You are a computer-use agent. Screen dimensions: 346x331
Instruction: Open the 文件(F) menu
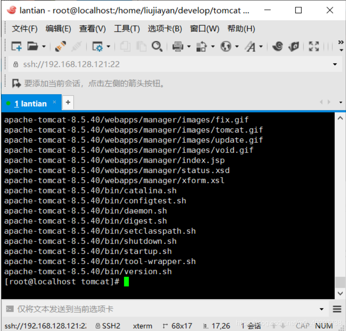point(24,29)
